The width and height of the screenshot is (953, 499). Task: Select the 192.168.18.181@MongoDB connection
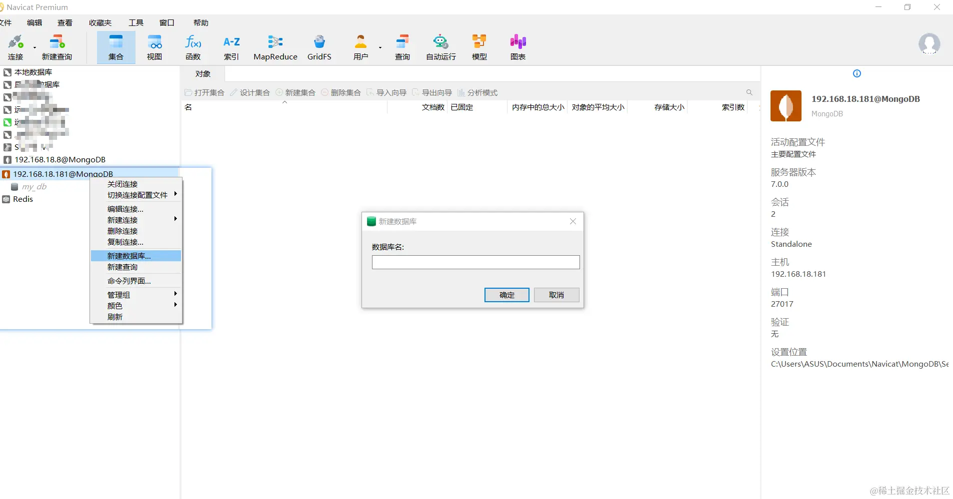pos(63,174)
